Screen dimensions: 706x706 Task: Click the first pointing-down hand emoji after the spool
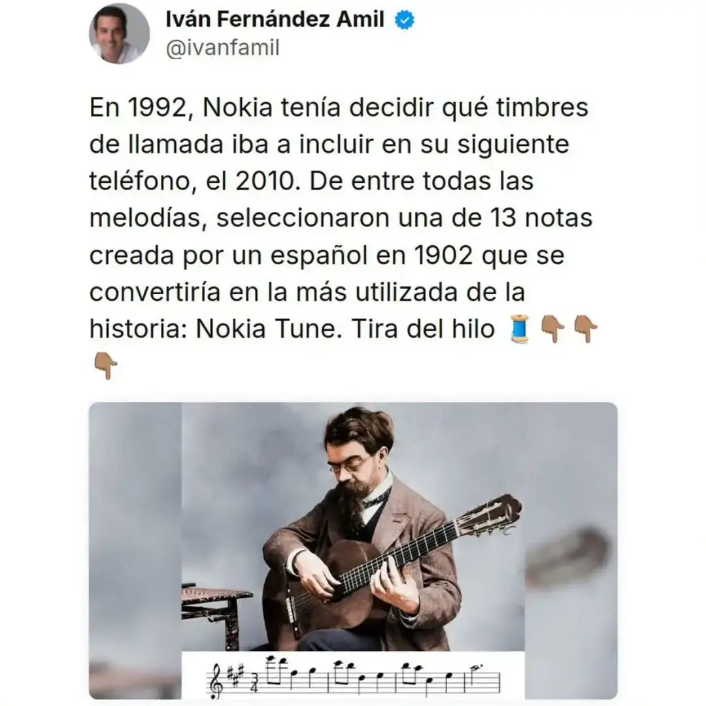(552, 329)
